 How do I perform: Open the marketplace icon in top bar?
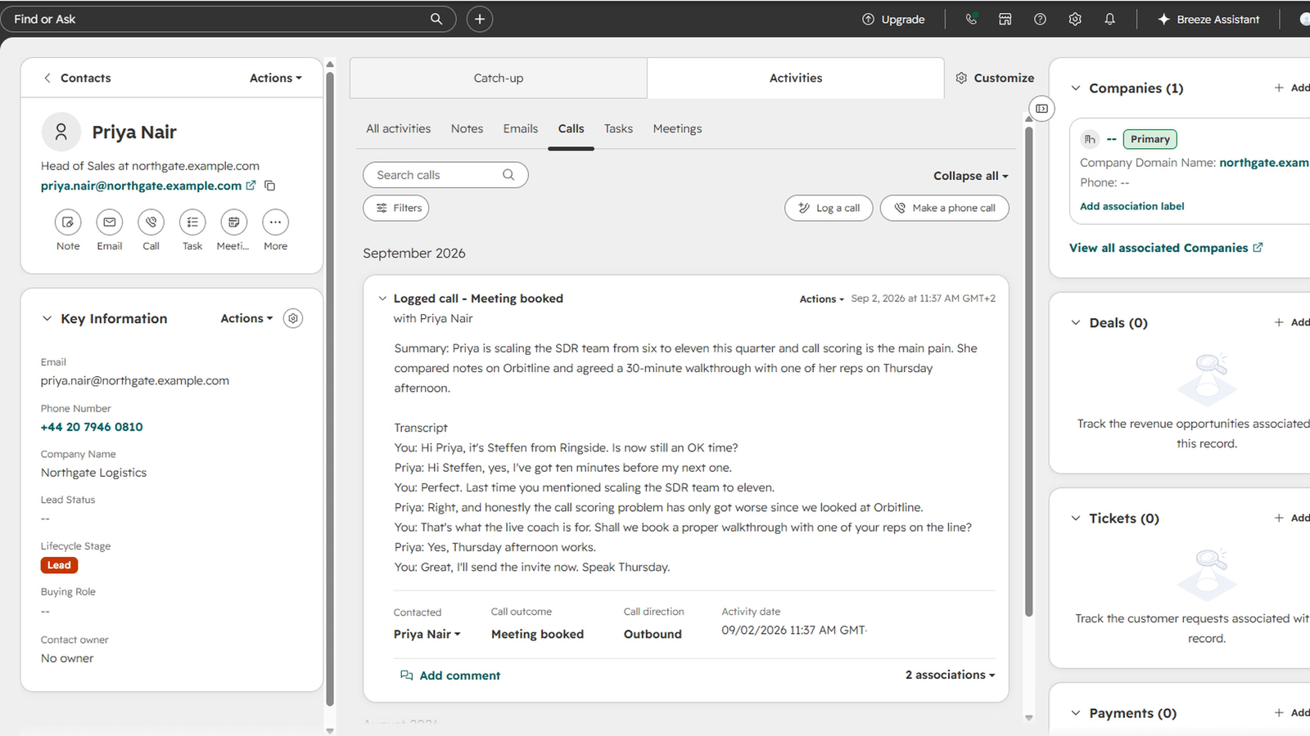[1005, 19]
